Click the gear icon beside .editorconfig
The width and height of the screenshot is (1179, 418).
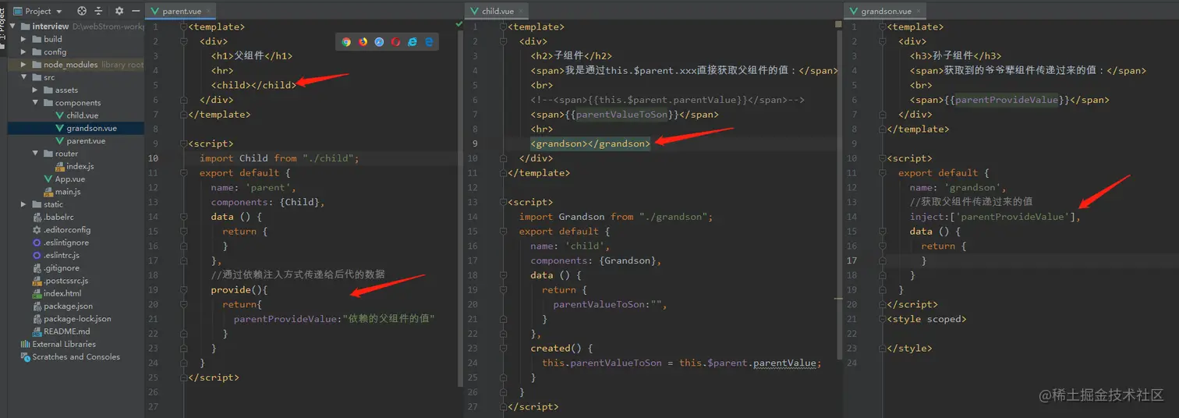(x=37, y=230)
